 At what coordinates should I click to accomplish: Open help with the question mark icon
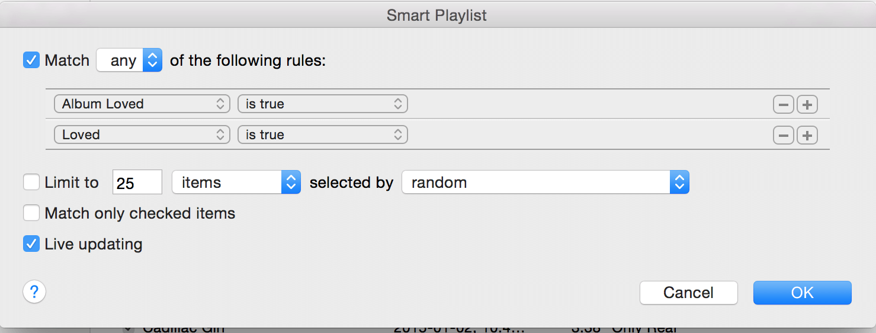click(34, 292)
